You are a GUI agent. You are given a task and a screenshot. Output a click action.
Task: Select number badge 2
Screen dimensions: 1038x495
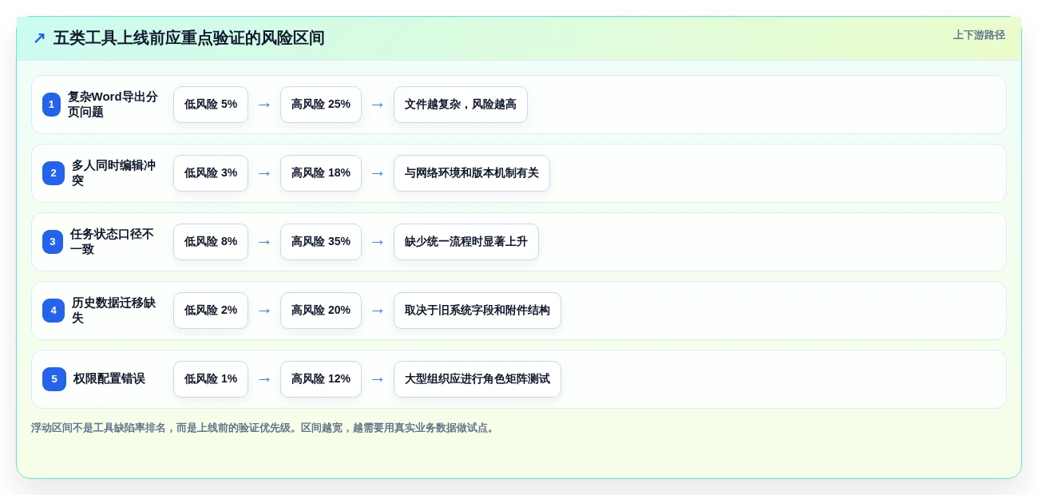53,173
